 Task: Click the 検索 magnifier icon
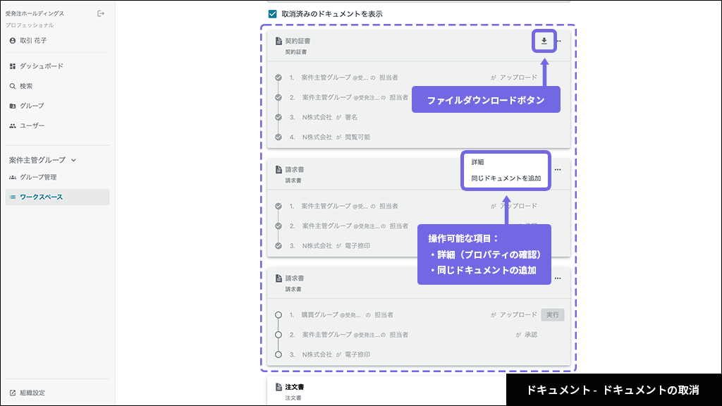tap(13, 86)
